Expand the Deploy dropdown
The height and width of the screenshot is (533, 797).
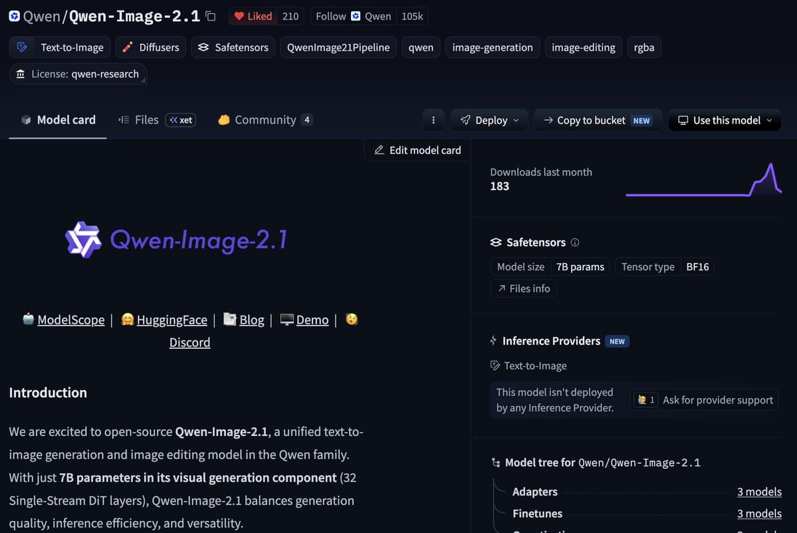pos(489,120)
